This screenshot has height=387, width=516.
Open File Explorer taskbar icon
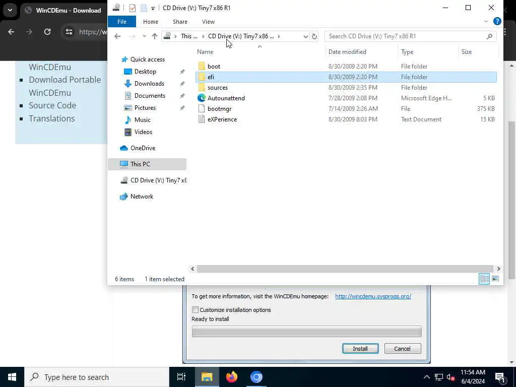pos(207,377)
